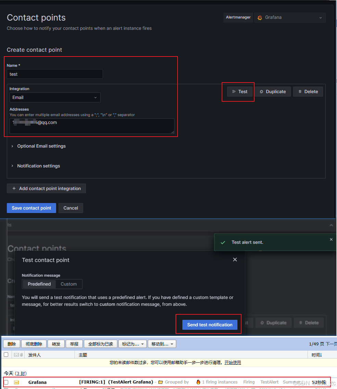Switch to Custom notification message tab
The image size is (337, 389).
[x=69, y=284]
